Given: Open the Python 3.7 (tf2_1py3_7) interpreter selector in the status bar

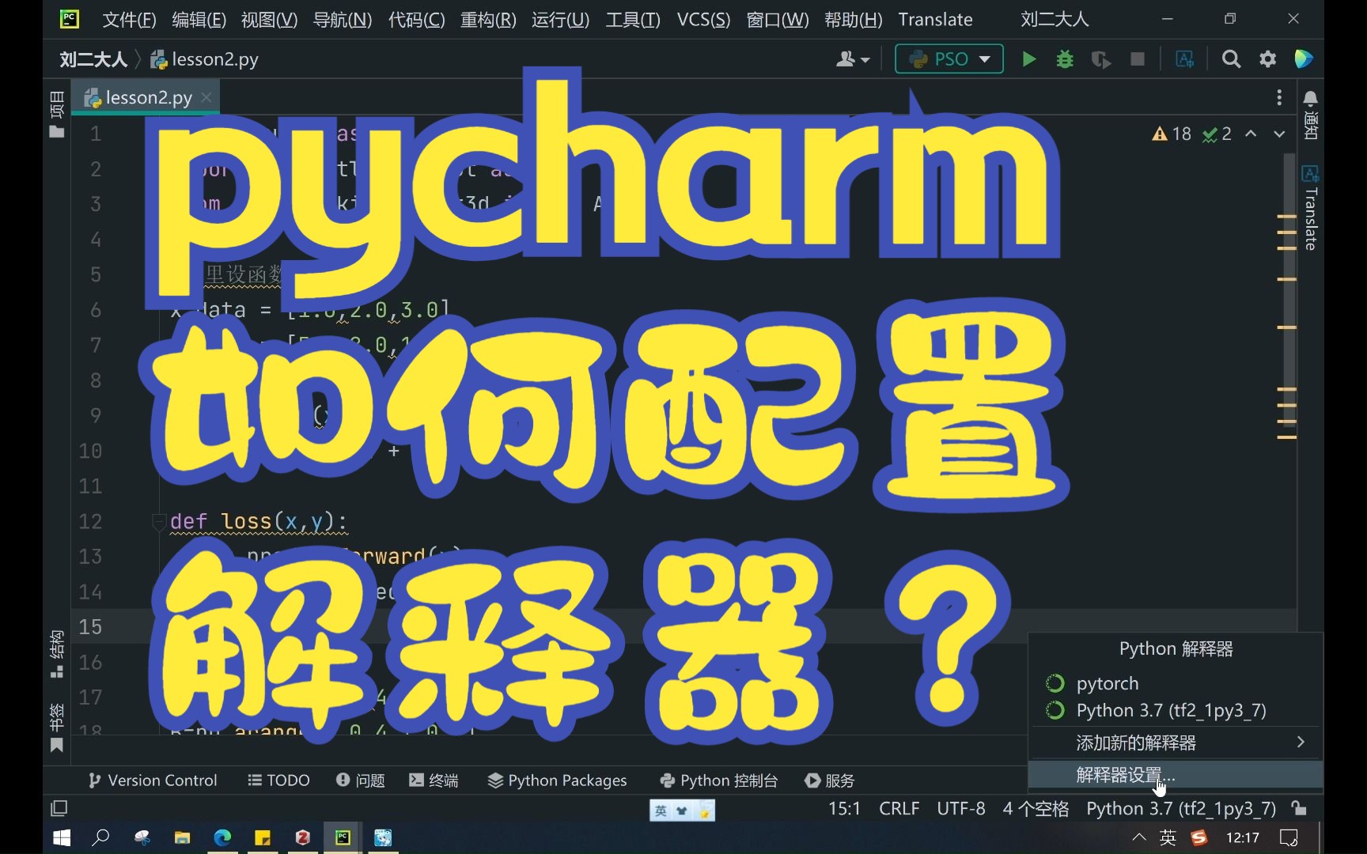Looking at the screenshot, I should [x=1181, y=808].
